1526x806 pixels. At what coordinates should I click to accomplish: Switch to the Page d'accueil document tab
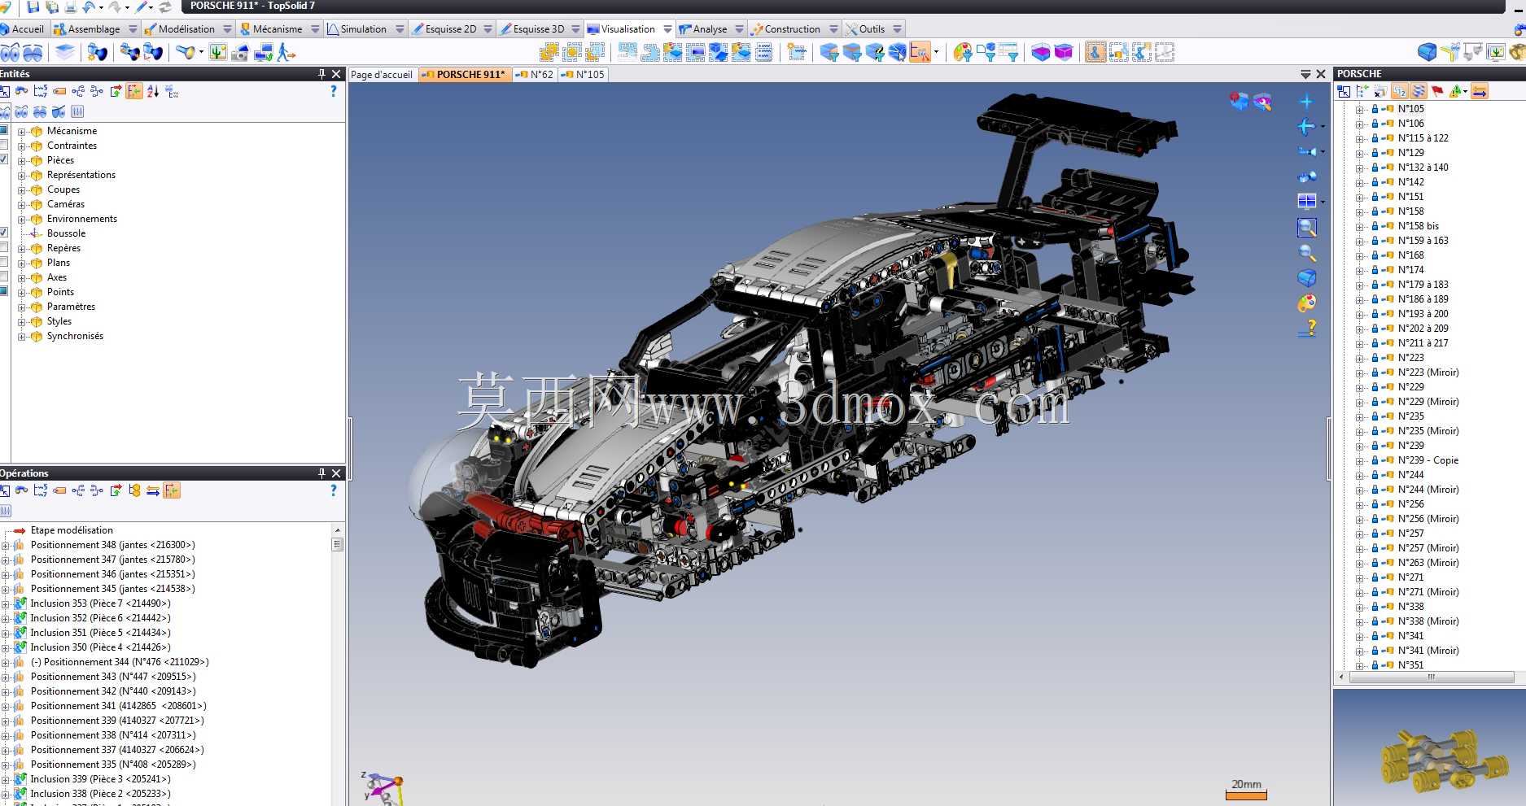(x=382, y=75)
